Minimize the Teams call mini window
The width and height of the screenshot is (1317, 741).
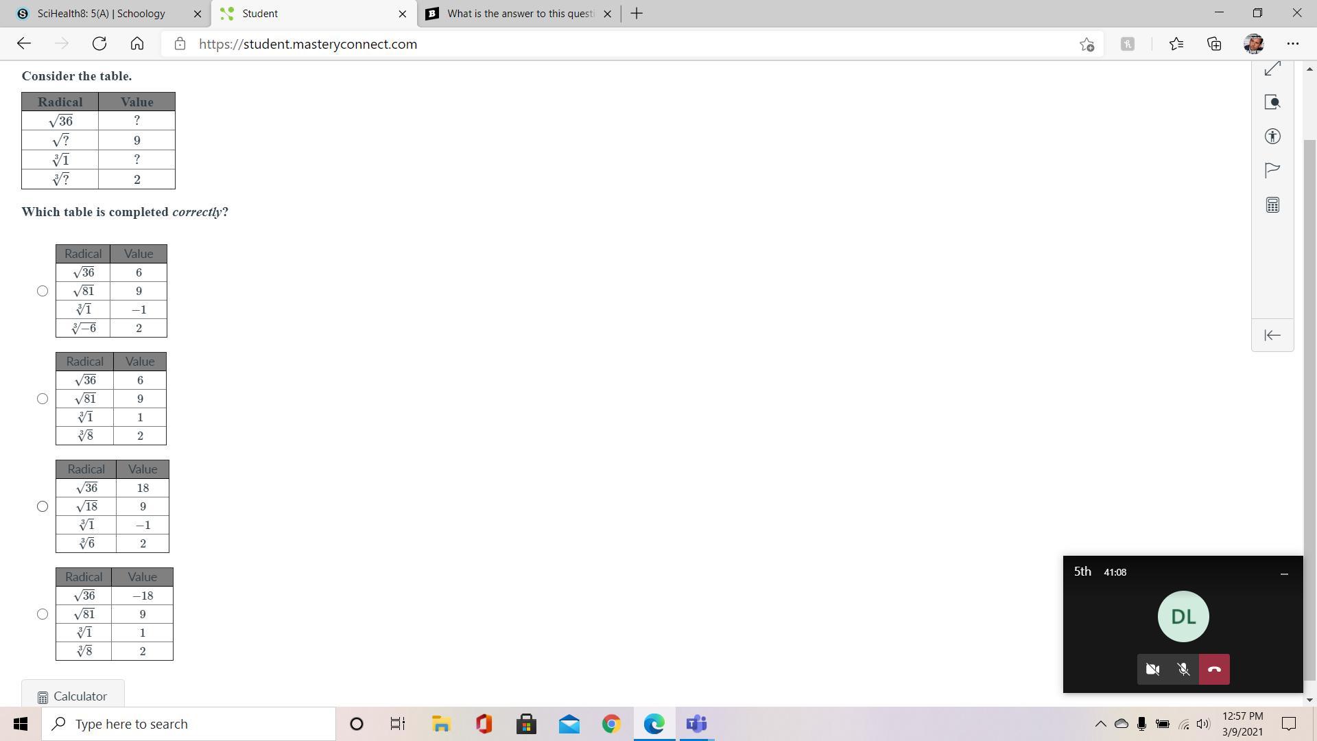click(1284, 573)
